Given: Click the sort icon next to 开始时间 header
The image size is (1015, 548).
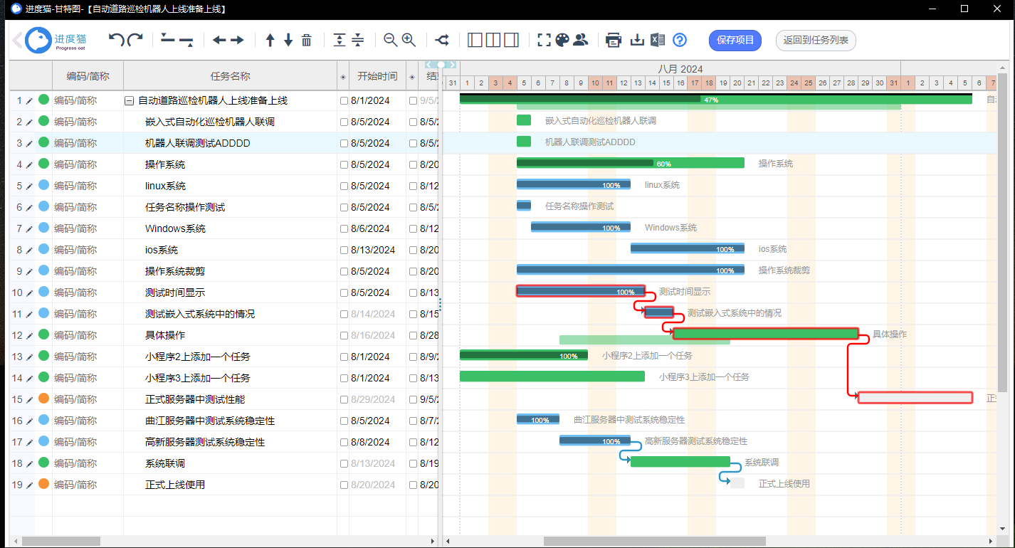Looking at the screenshot, I should (x=343, y=77).
